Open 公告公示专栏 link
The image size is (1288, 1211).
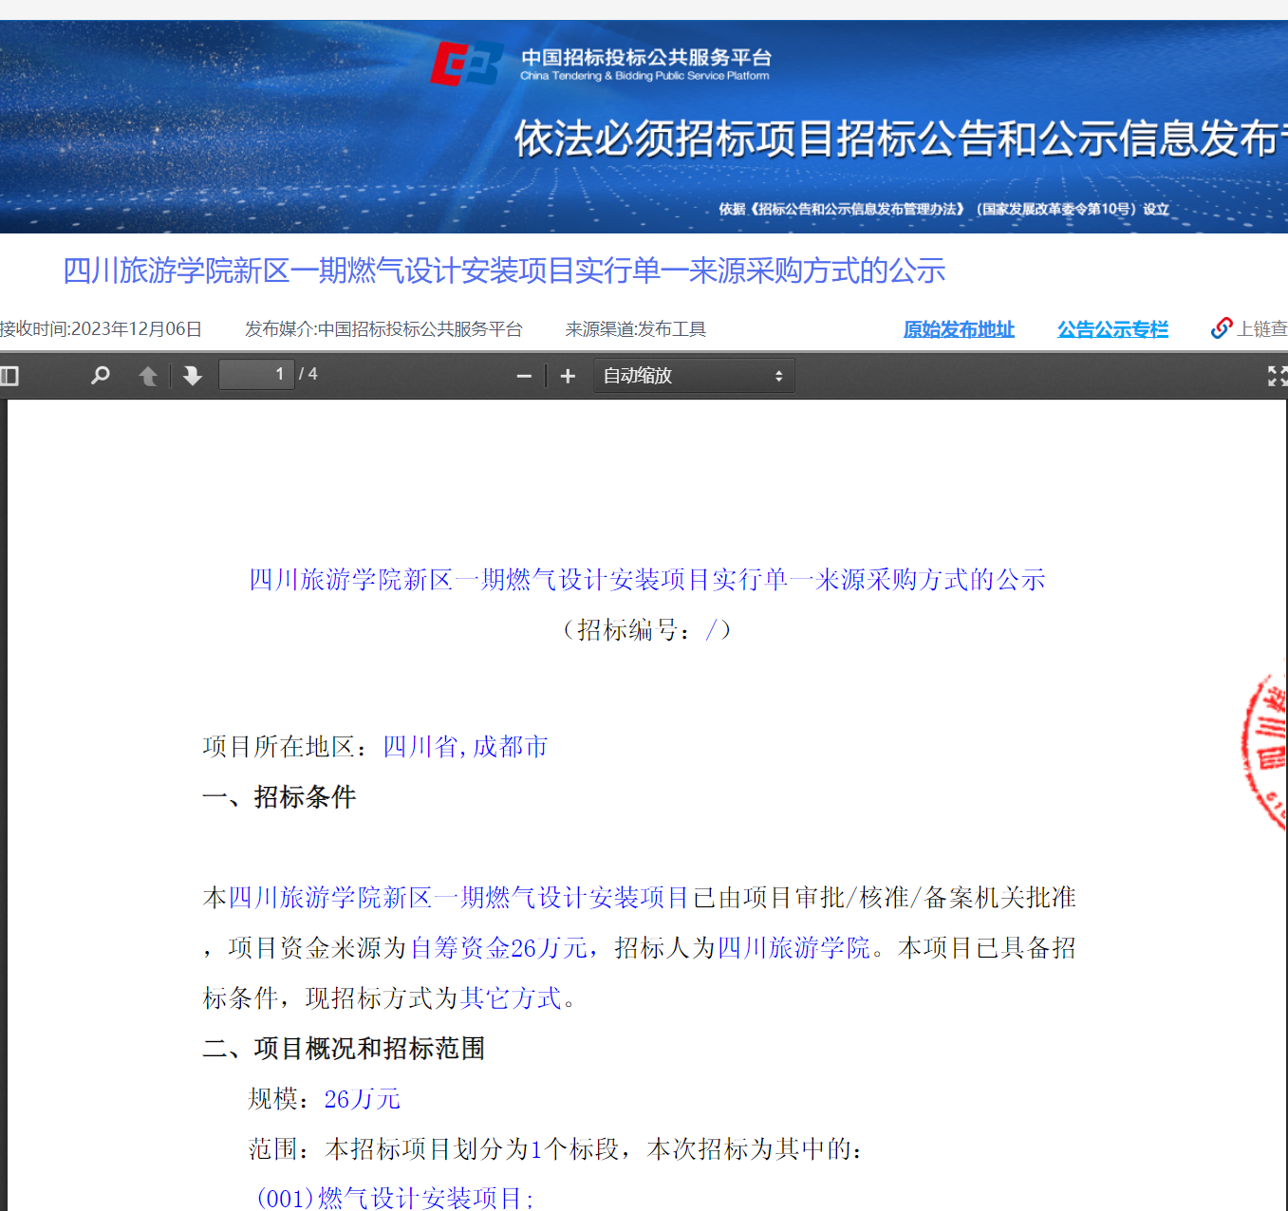1112,329
